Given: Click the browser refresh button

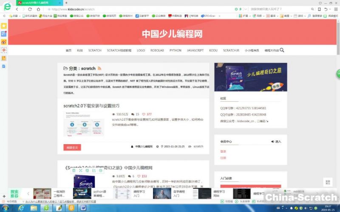Looking at the screenshot, I should pyautogui.click(x=30, y=9).
